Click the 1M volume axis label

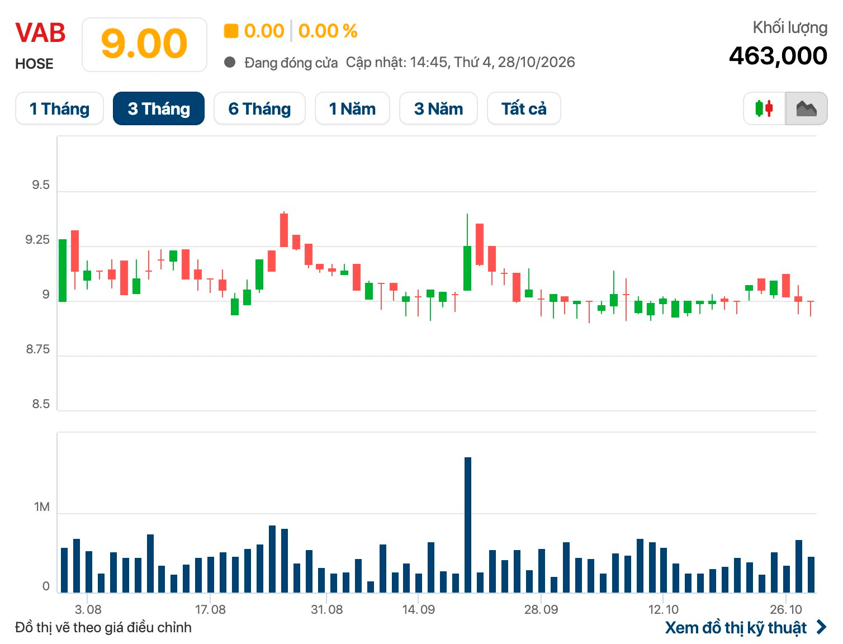coord(42,507)
